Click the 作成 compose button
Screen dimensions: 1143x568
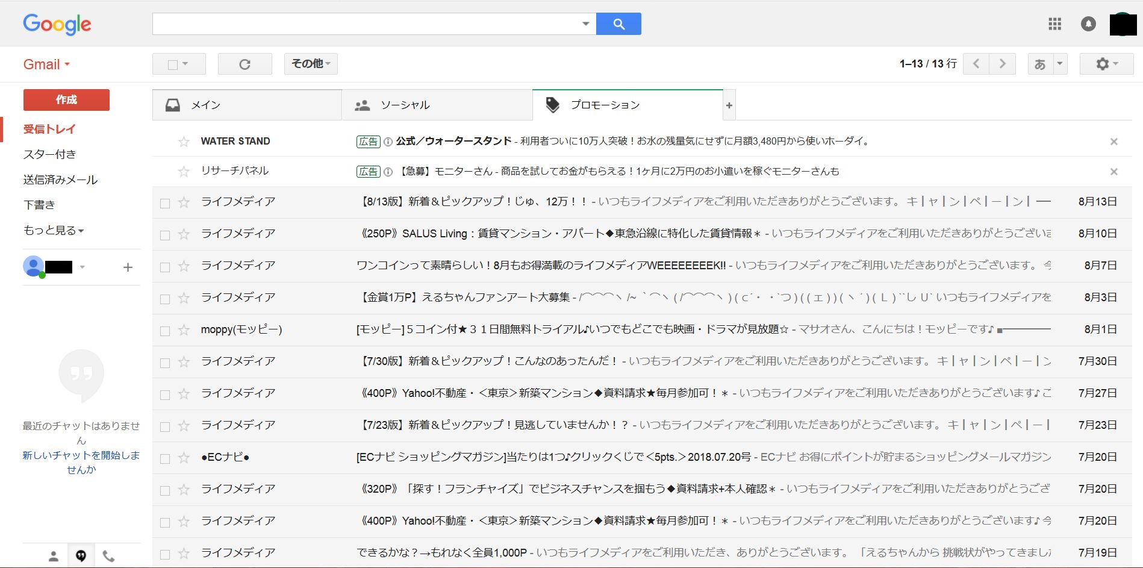(66, 100)
